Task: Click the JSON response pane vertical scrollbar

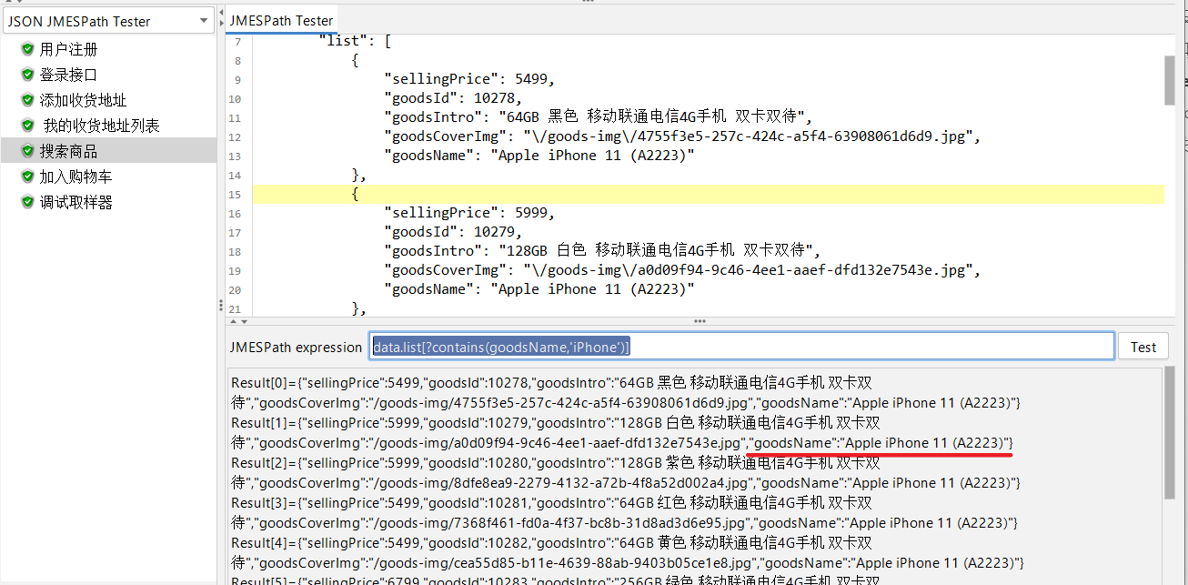Action: click(x=1169, y=80)
